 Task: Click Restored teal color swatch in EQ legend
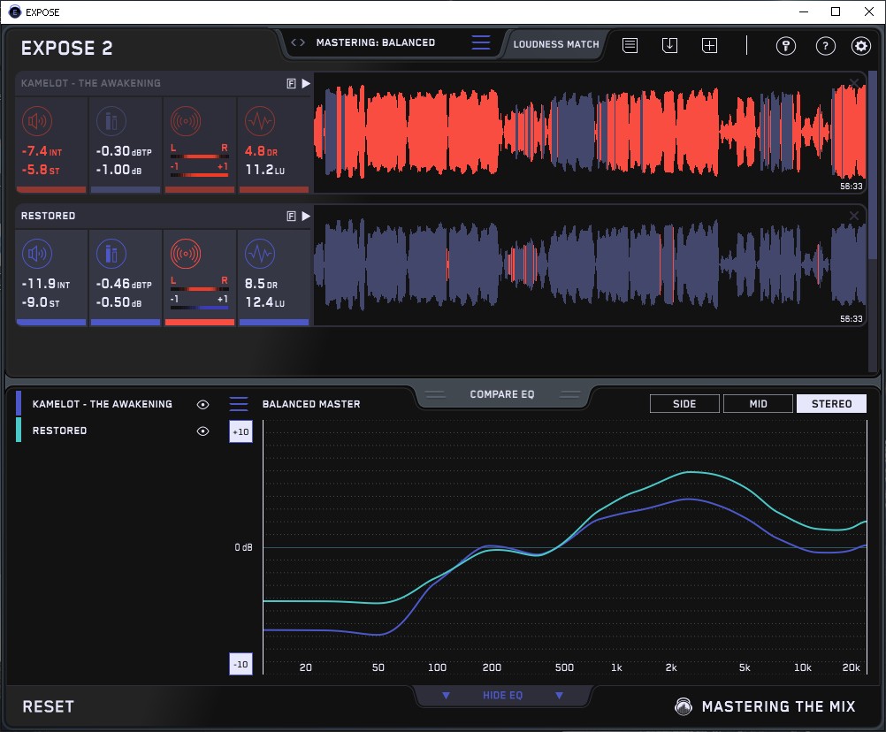19,430
